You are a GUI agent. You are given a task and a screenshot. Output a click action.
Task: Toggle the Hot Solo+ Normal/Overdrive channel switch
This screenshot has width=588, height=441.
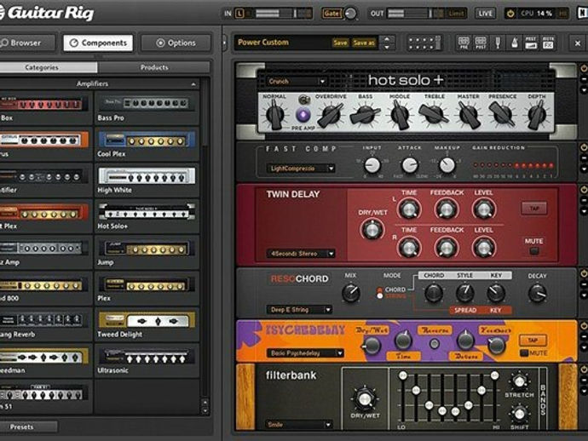pos(304,100)
